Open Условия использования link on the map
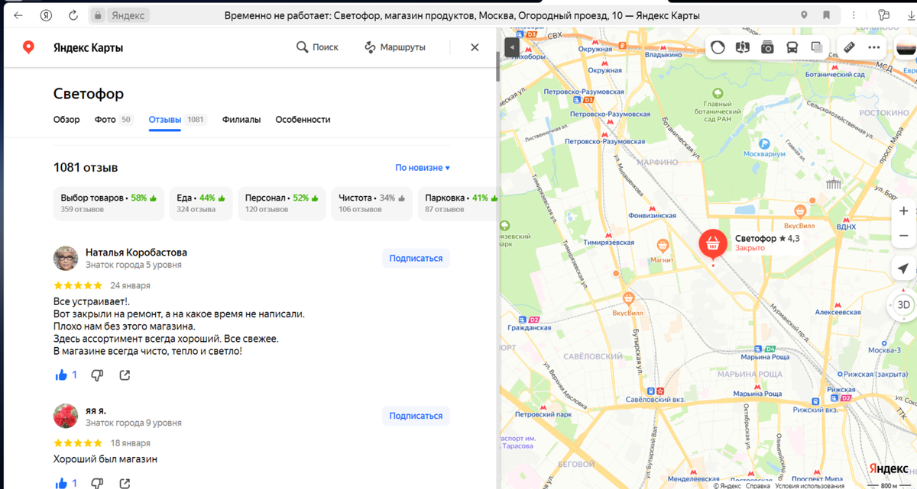The image size is (917, 489). 808,485
